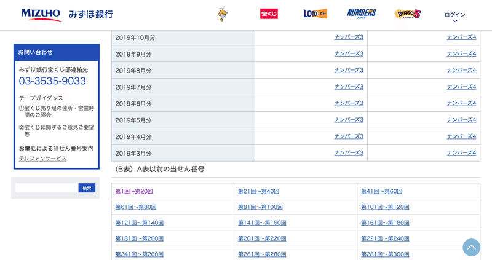The image size is (492, 260).
Task: Open the 第221回〜第240回 link
Action: coord(385,238)
